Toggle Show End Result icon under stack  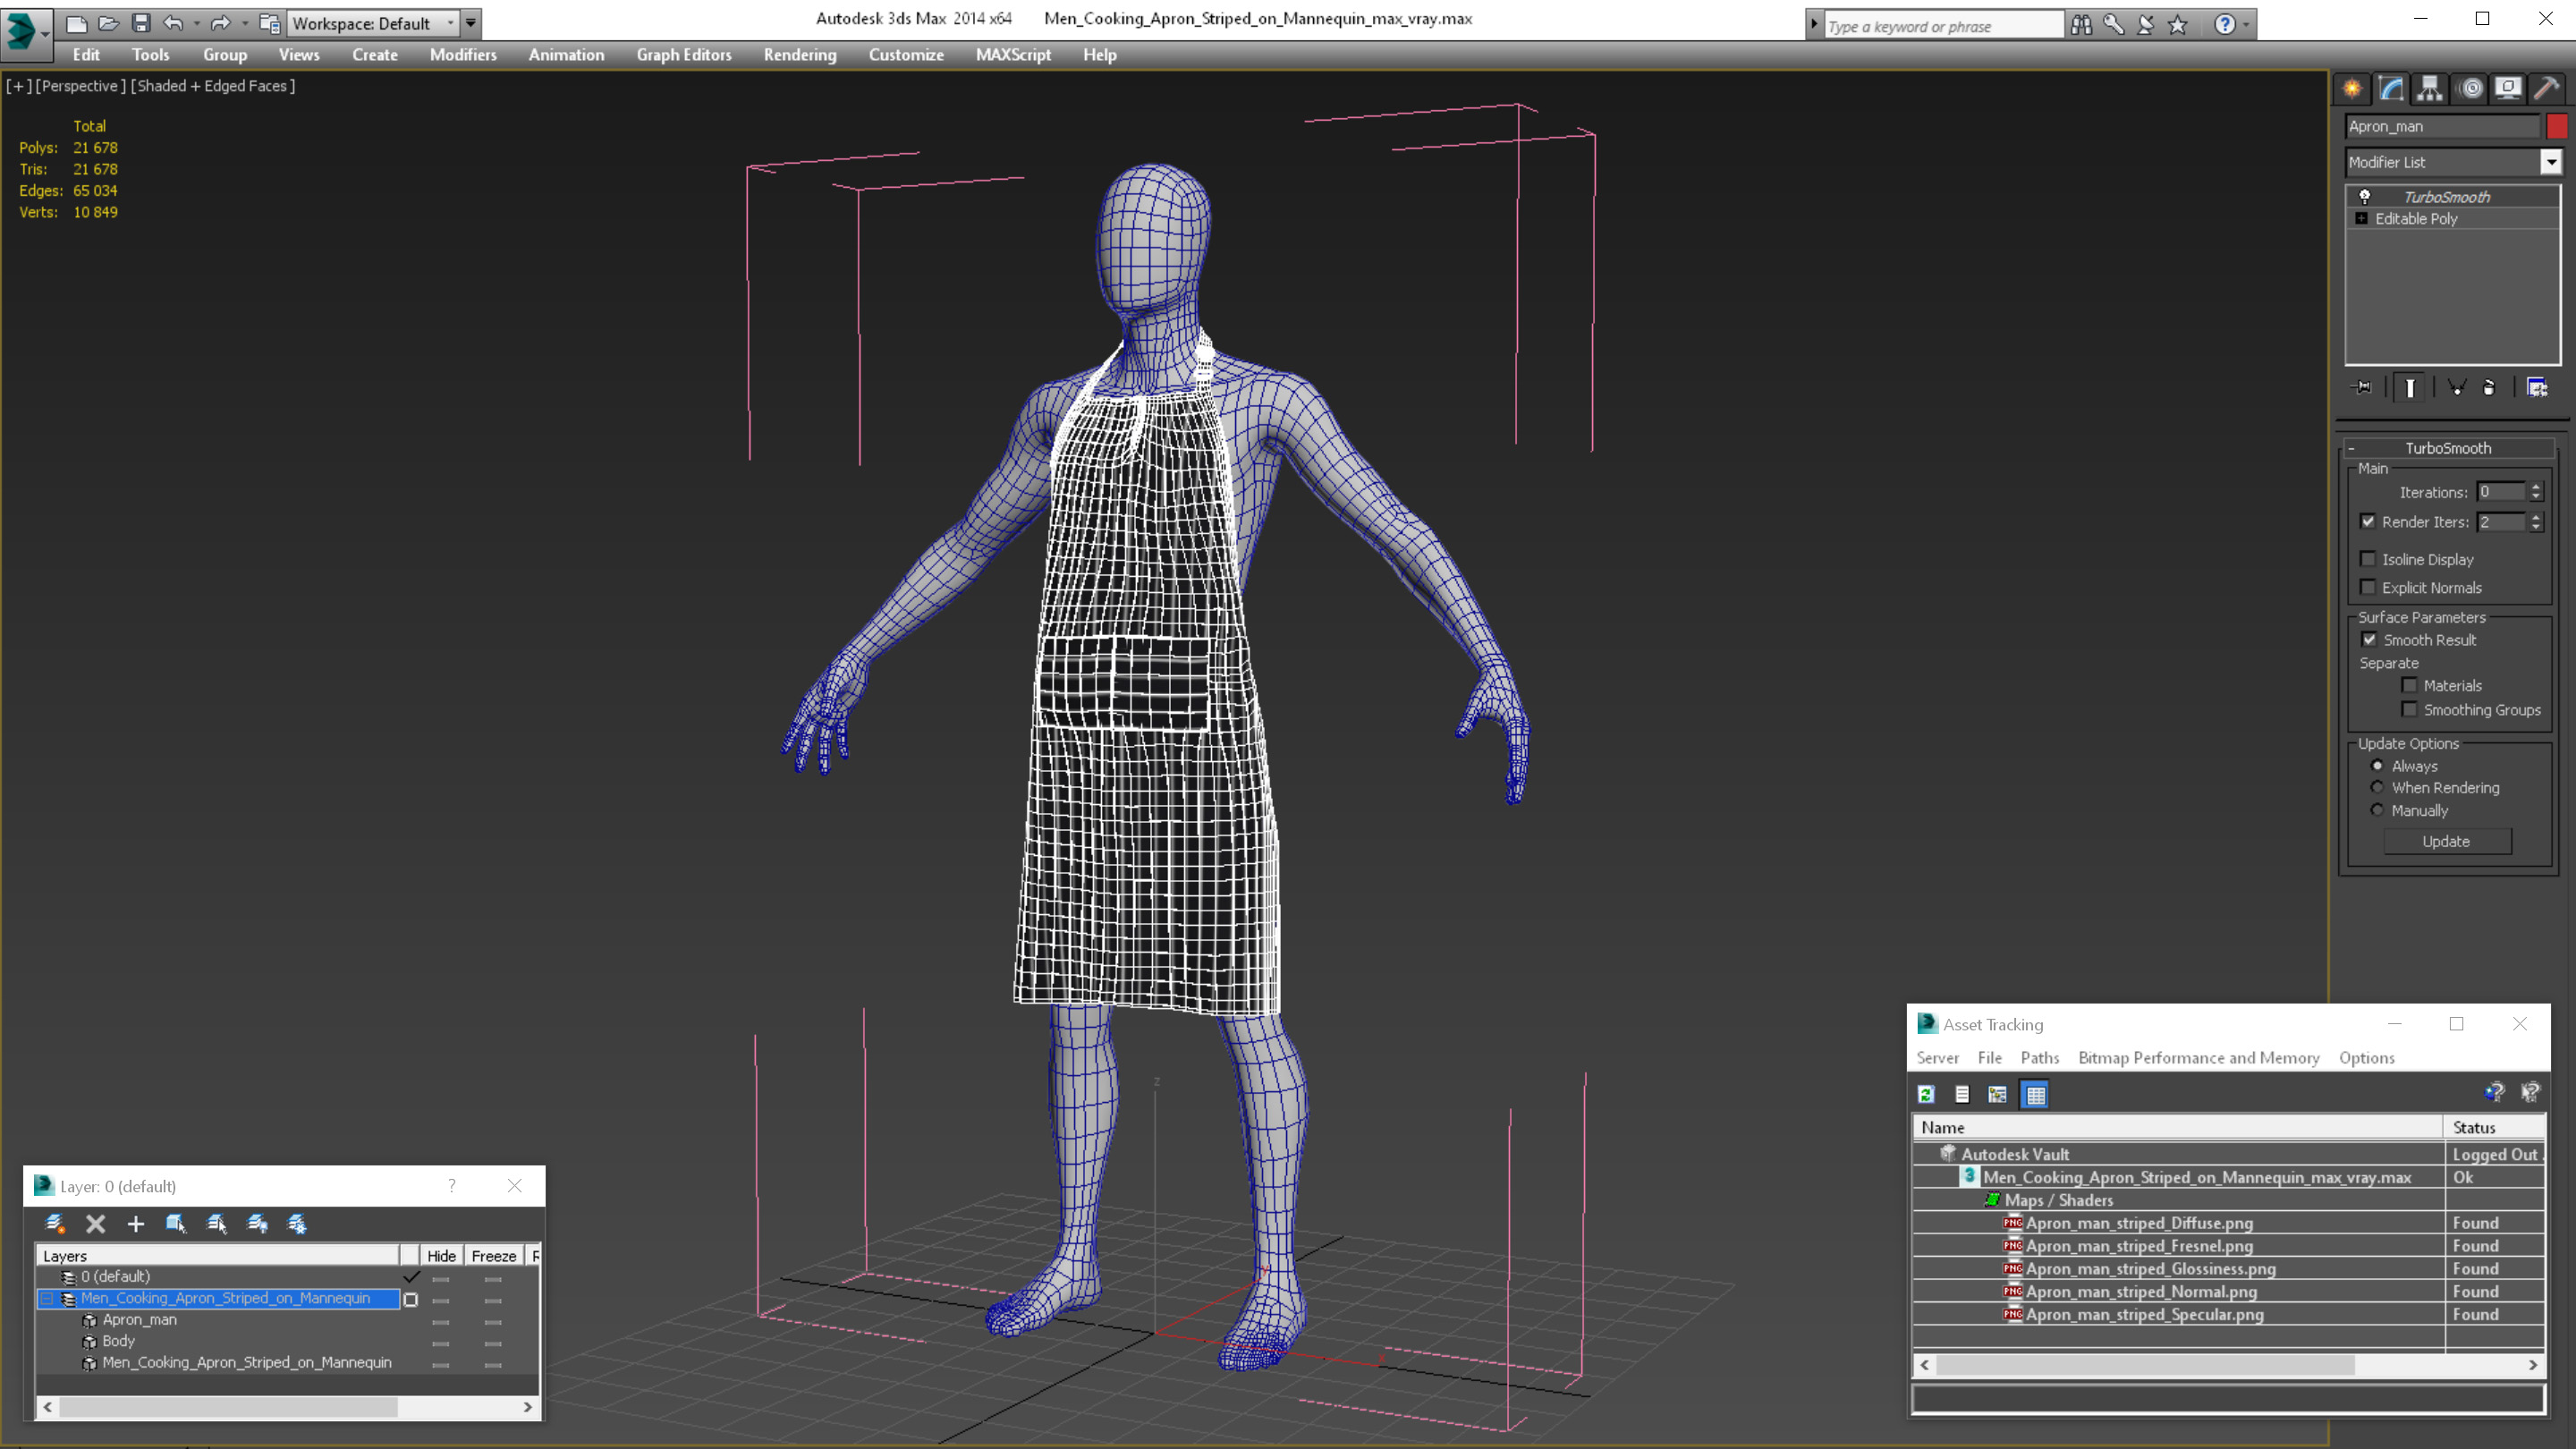2410,387
